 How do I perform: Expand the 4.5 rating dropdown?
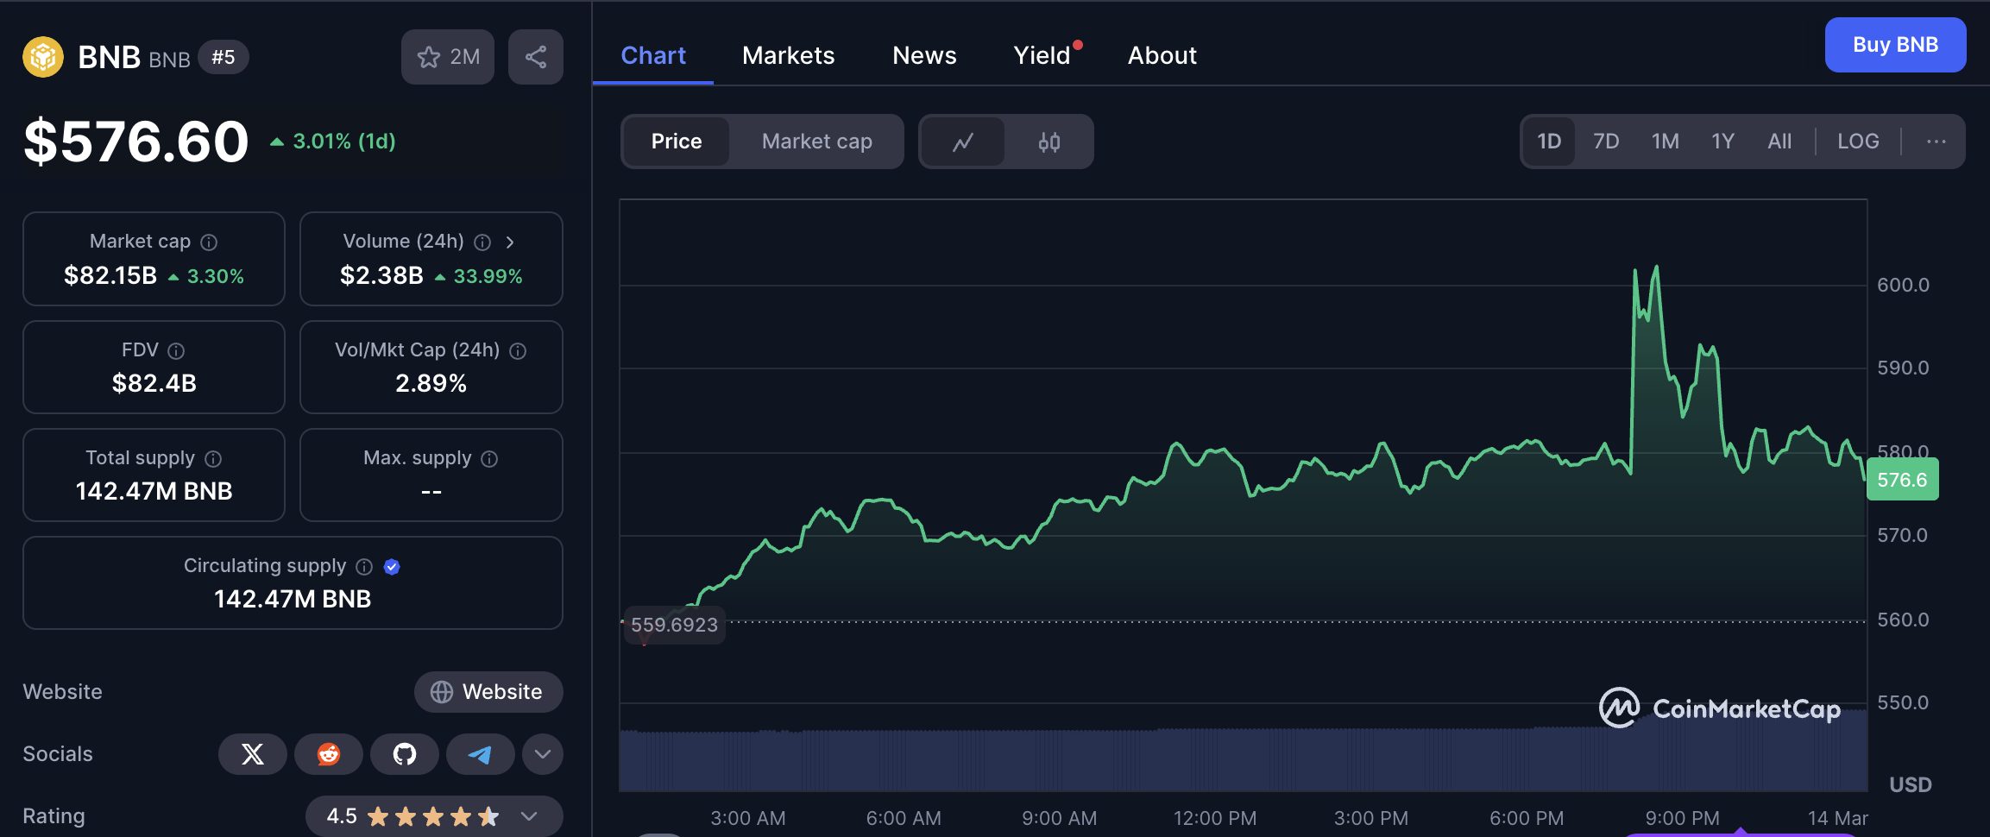(x=529, y=816)
